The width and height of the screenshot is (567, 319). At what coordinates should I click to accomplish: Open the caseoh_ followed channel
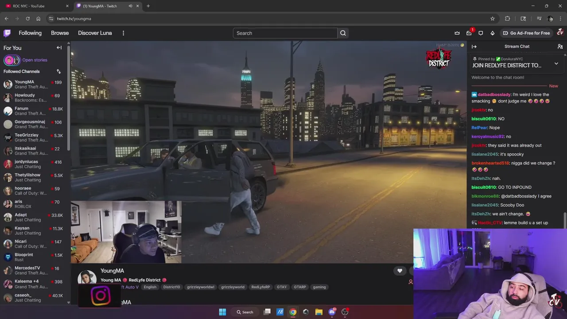coord(34,297)
